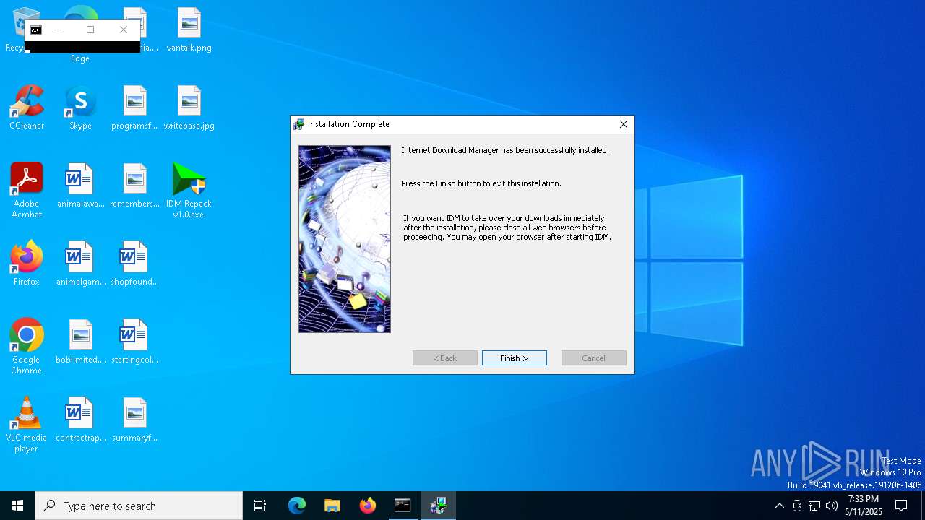
Task: Click the disabled Back button
Action: [x=445, y=358]
